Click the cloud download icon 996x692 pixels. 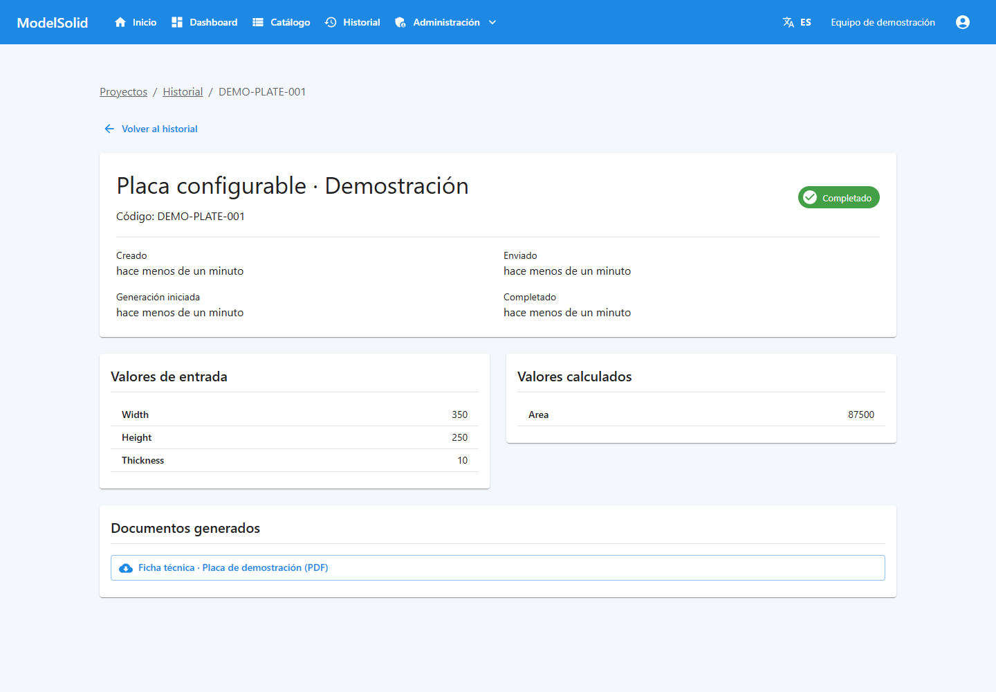(x=126, y=568)
